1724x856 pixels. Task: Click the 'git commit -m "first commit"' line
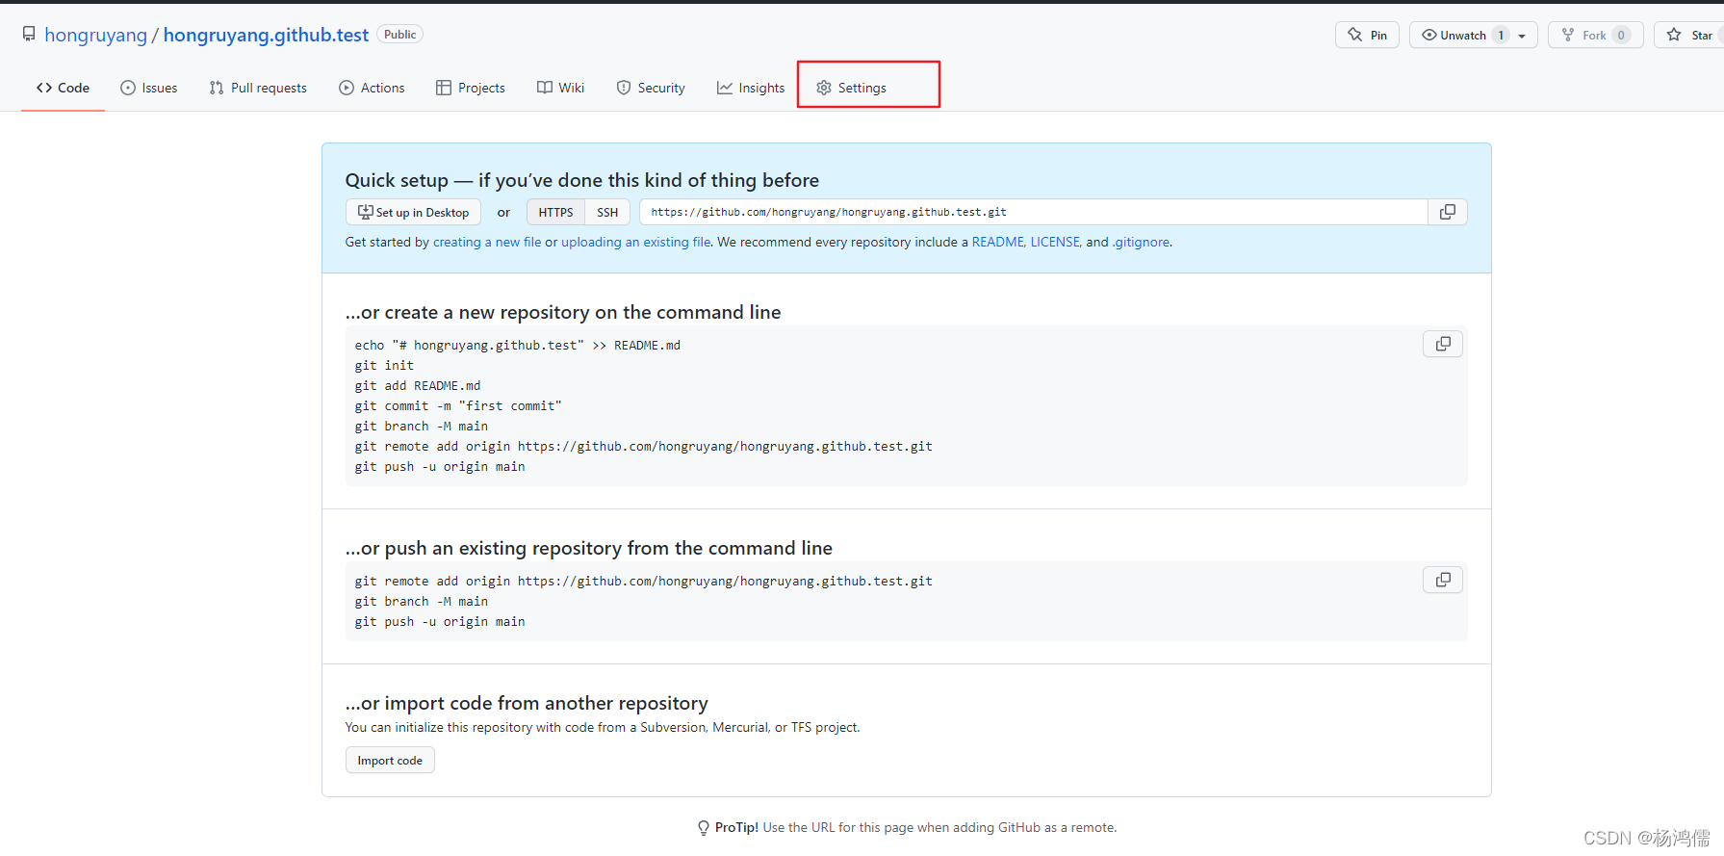tap(457, 405)
